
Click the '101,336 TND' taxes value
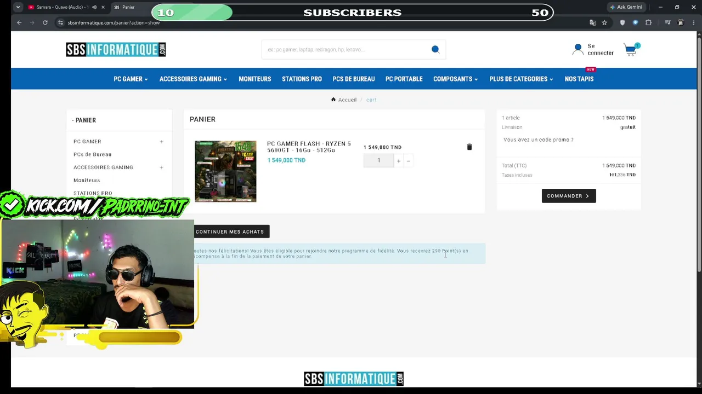click(622, 175)
